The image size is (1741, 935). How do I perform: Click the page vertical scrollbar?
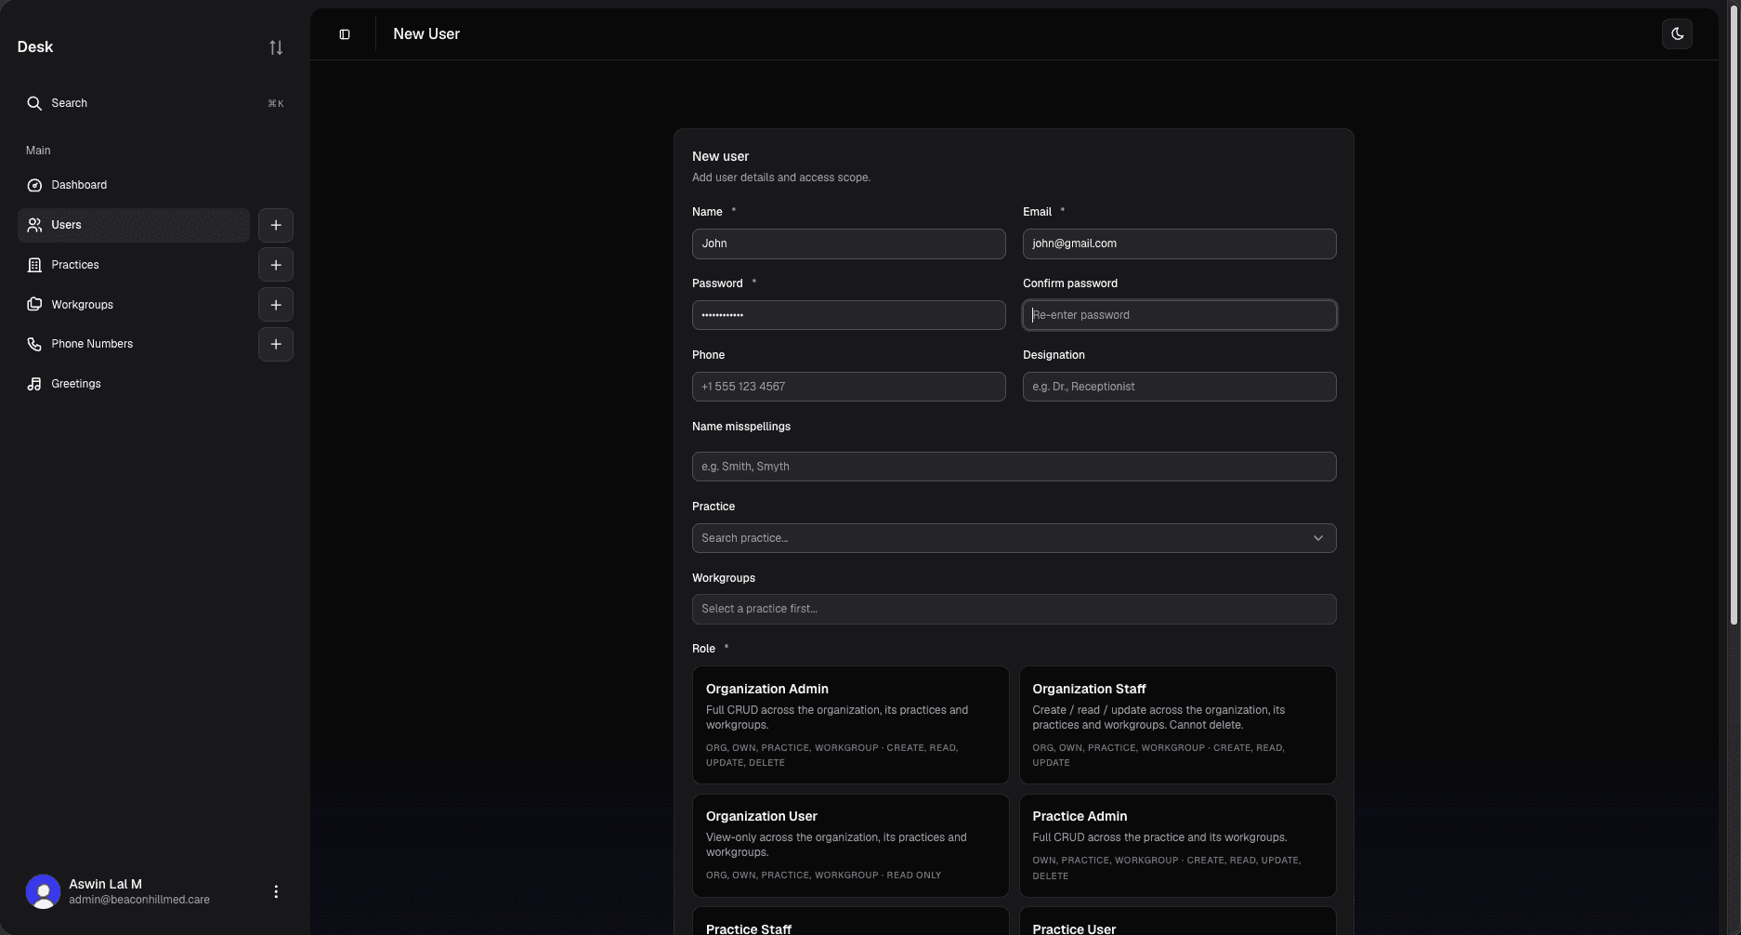coord(1733,316)
